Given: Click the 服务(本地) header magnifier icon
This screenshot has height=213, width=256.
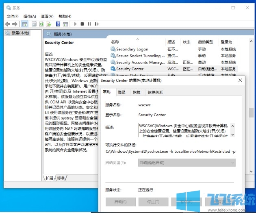Looking at the screenshot, I should [x=49, y=34].
